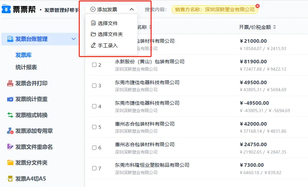
Task: Check the checkbox for row 2
Action: (94, 65)
